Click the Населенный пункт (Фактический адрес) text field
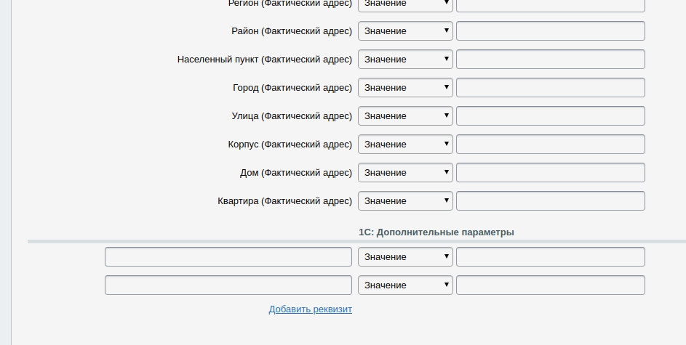Image resolution: width=686 pixels, height=345 pixels. [550, 60]
